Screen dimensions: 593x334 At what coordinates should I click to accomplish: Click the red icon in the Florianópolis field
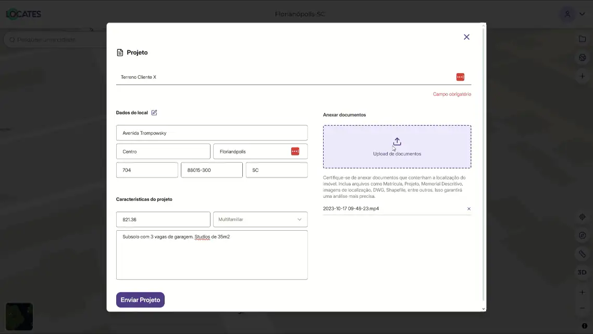pos(295,151)
